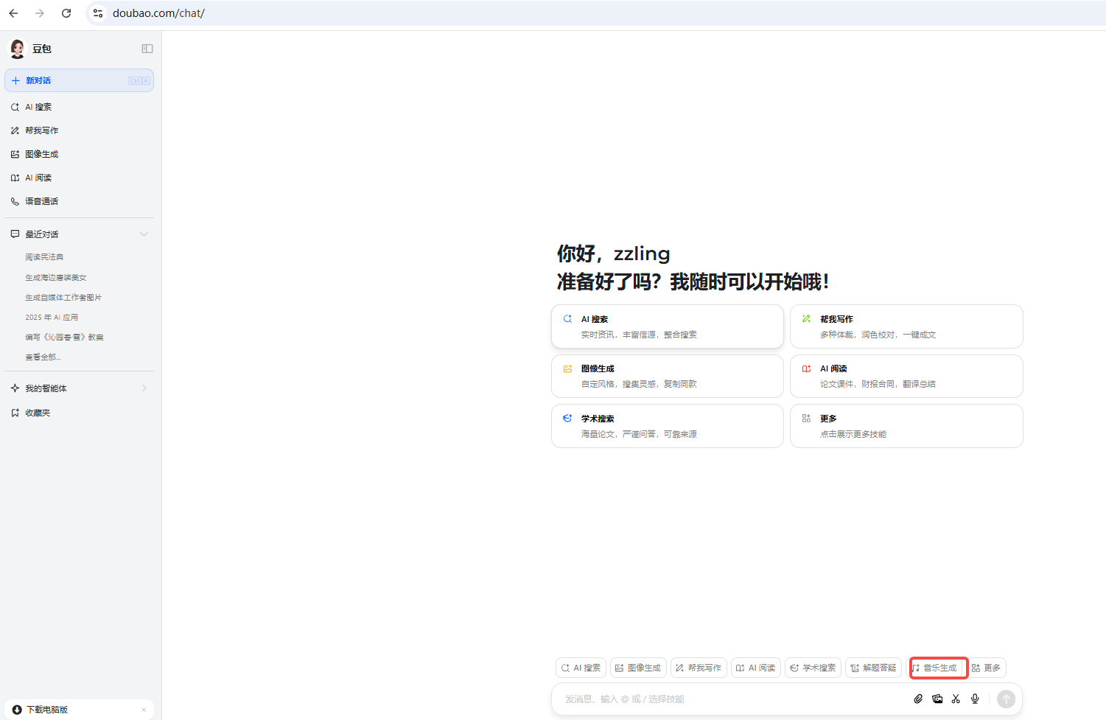The height and width of the screenshot is (720, 1106).
Task: Click the 学术搜索 chip above the message box
Action: 813,668
